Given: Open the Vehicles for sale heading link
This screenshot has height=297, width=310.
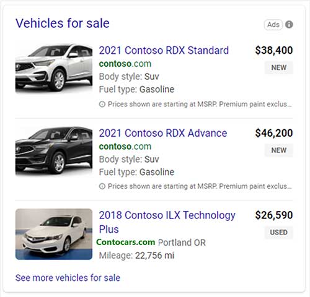Looking at the screenshot, I should 63,23.
